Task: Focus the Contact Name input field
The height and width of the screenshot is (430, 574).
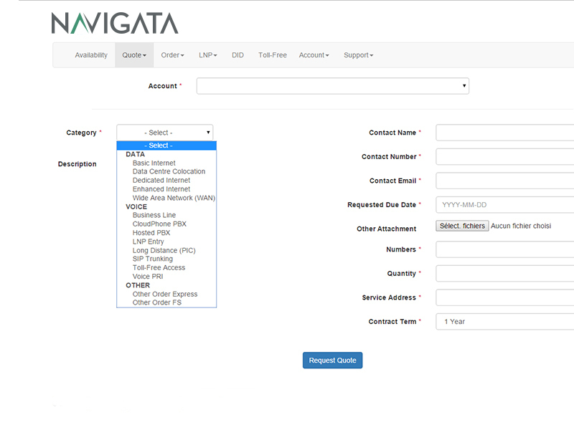Action: pos(504,133)
